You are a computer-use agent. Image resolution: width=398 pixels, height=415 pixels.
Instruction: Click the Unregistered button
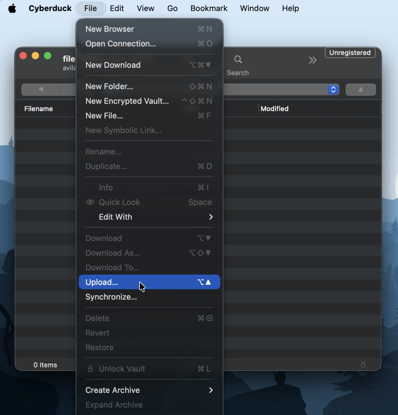pos(350,53)
